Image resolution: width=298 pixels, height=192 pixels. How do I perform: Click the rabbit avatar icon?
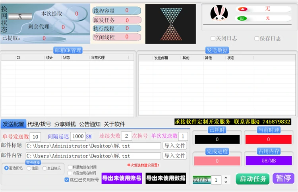coord(219,13)
